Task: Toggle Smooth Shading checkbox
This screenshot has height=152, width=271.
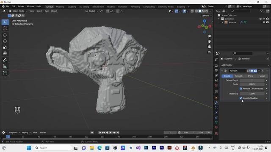Action: tap(241, 98)
